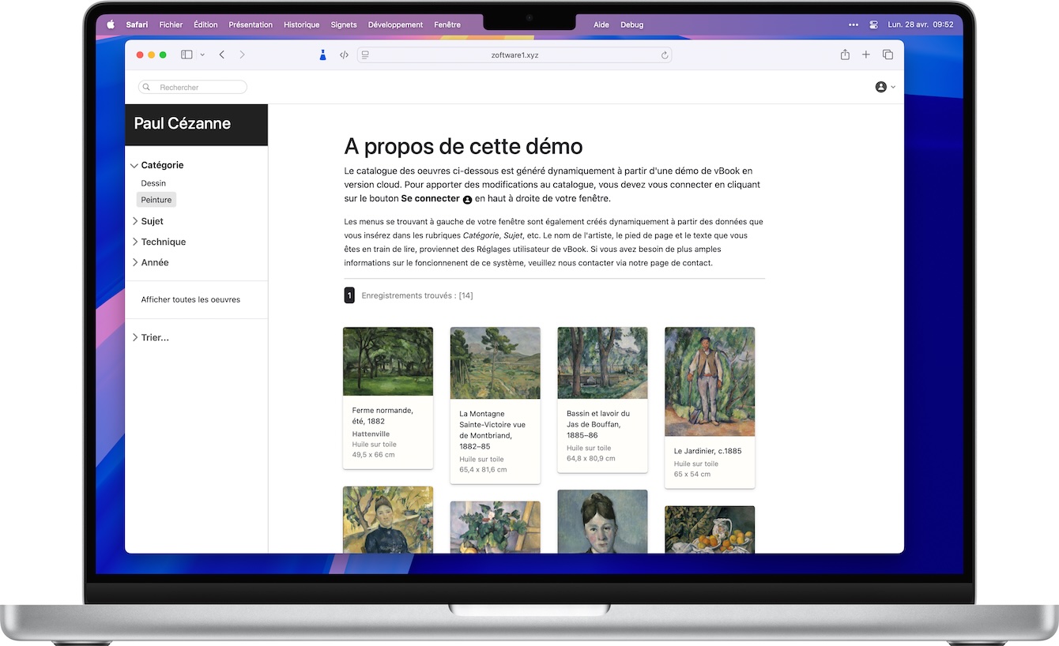Viewport: 1059px width, 646px height.
Task: Open the Signets menu
Action: 343,24
